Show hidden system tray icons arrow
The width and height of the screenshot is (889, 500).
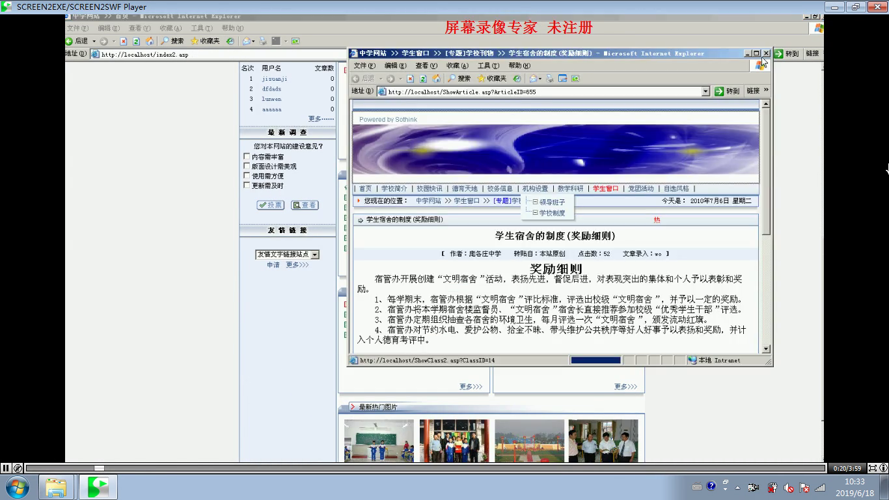(737, 487)
